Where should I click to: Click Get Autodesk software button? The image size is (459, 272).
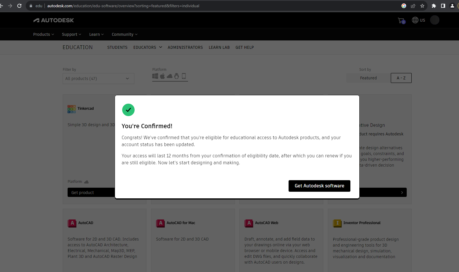pos(319,186)
